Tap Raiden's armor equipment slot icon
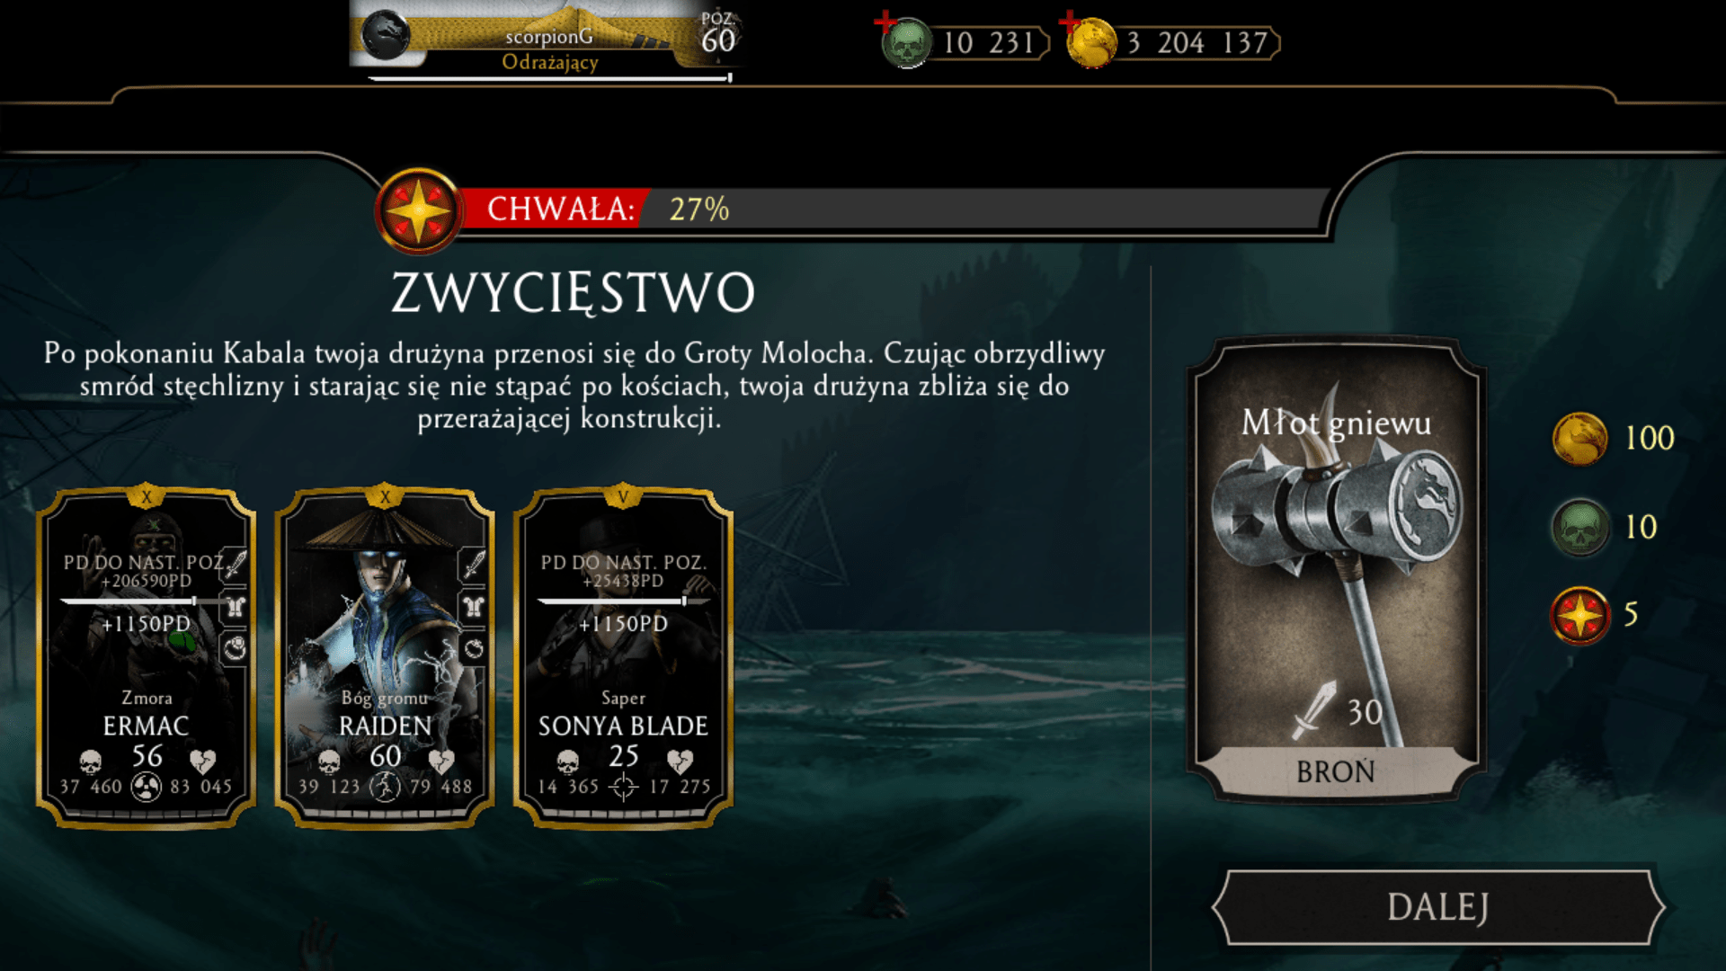This screenshot has width=1726, height=971. coord(474,607)
